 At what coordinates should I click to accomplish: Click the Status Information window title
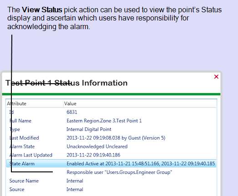pos(66,83)
